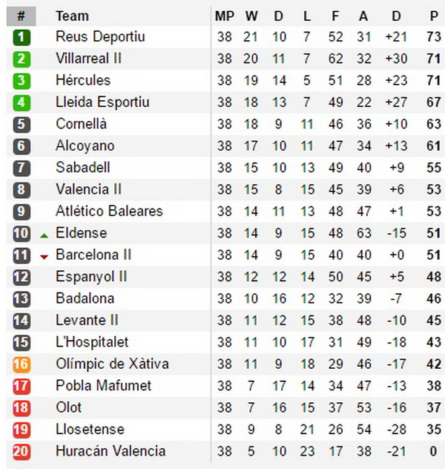Open Atlético Baleares team page
Viewport: 445px width, 469px height.
[x=109, y=211]
